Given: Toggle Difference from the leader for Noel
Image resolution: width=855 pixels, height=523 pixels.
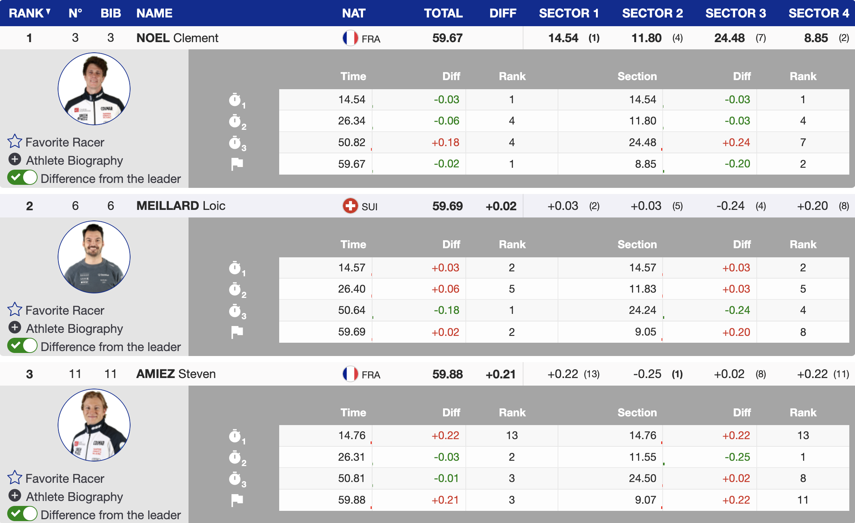Looking at the screenshot, I should [22, 178].
